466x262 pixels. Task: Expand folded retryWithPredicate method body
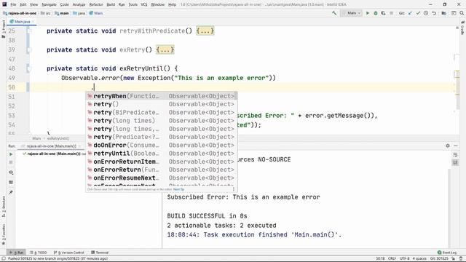205,31
